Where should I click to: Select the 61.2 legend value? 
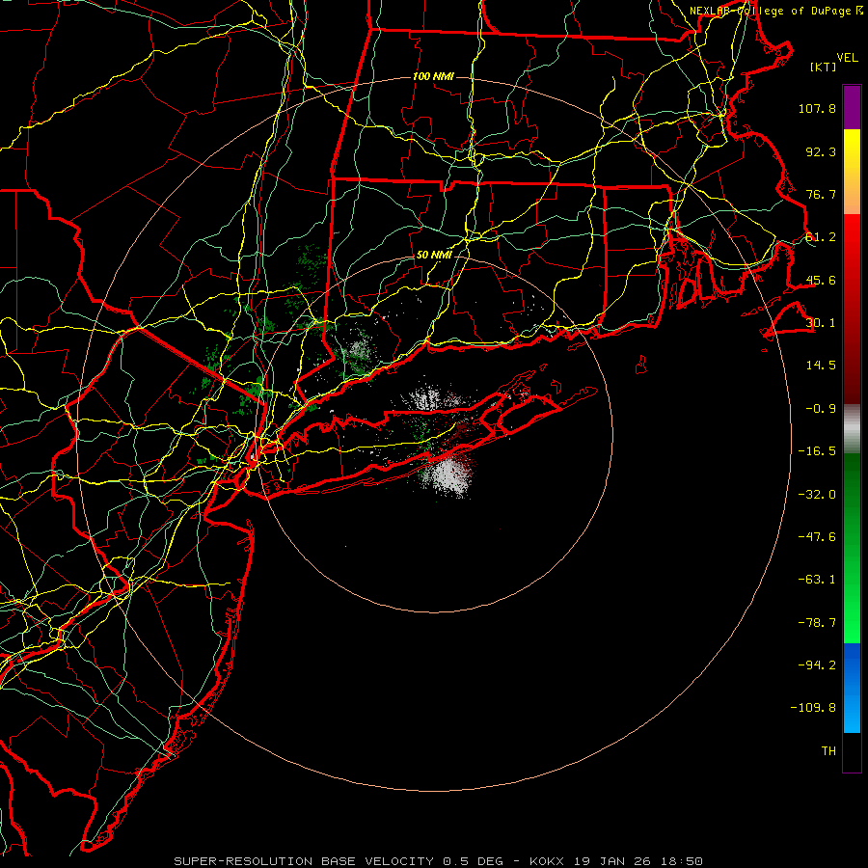pos(821,236)
